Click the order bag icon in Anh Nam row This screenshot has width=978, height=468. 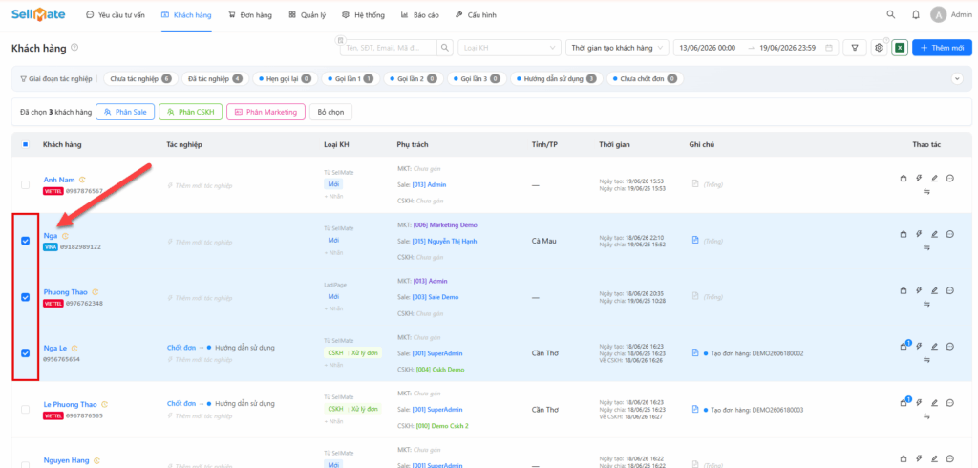tap(904, 180)
